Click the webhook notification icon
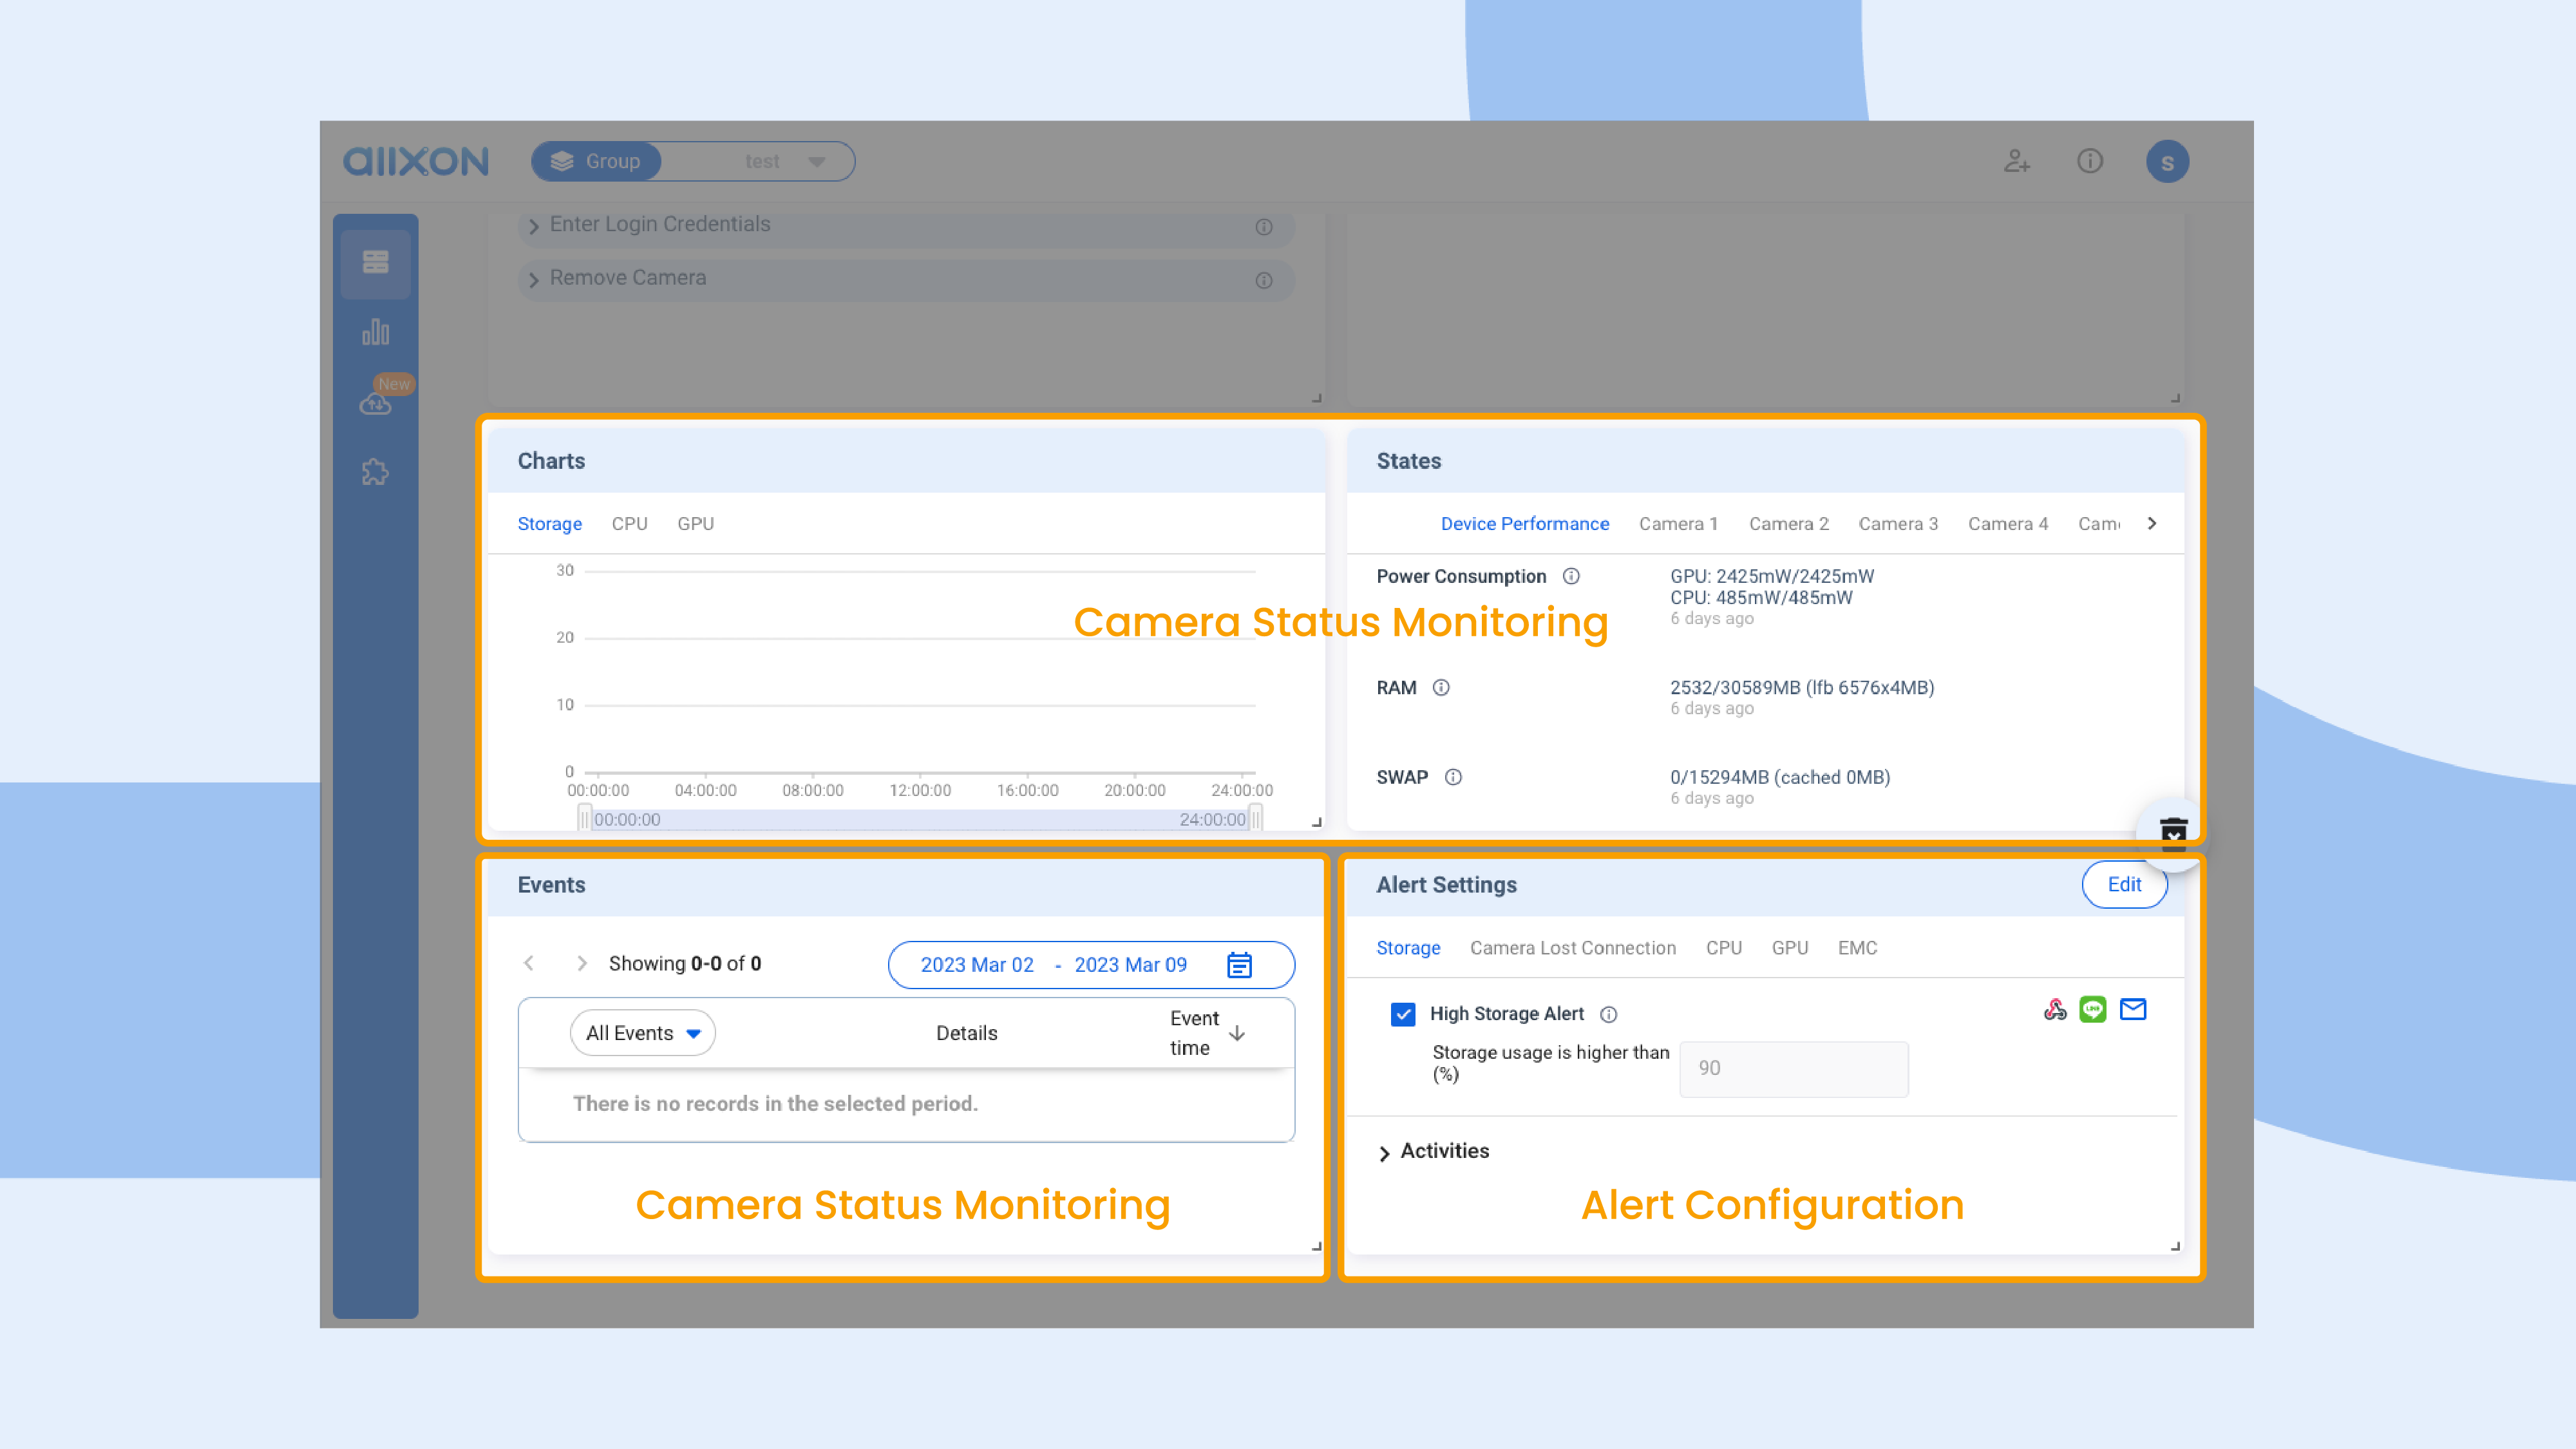Image resolution: width=2576 pixels, height=1449 pixels. tap(2054, 1010)
